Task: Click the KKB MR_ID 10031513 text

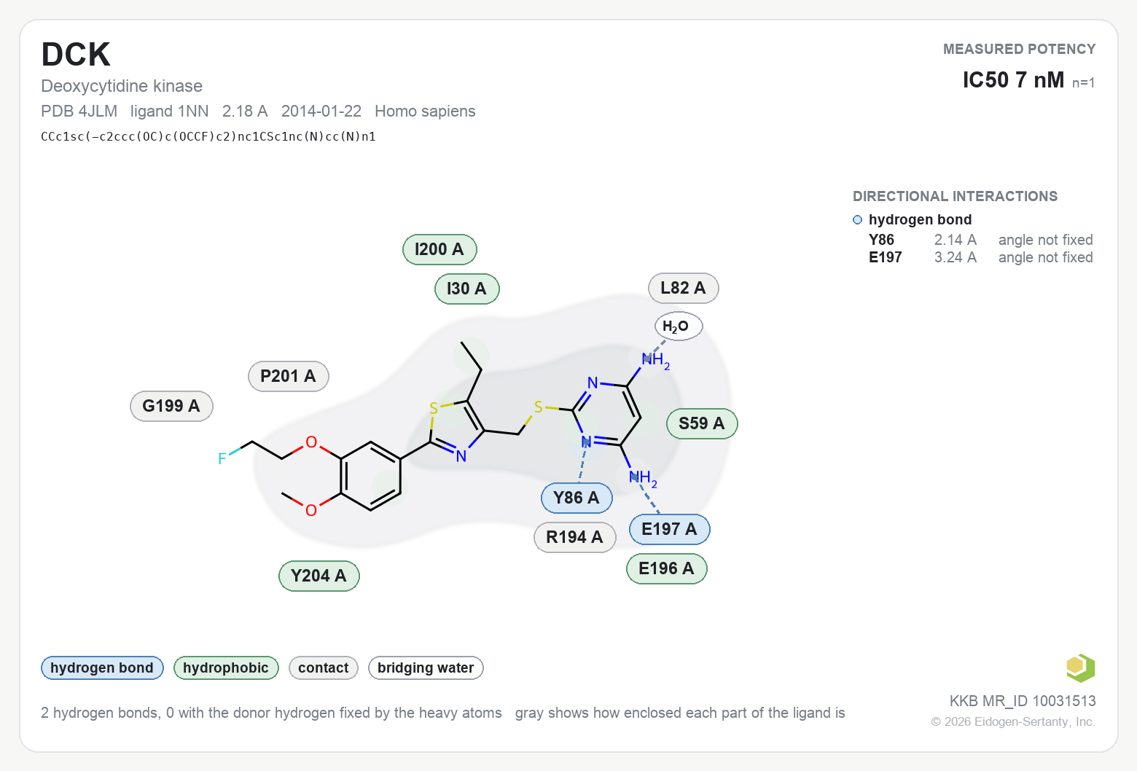Action: [1023, 701]
